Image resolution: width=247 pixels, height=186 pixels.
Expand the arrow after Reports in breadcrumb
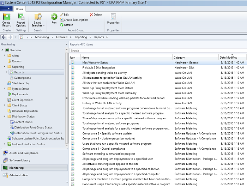(x=107, y=37)
